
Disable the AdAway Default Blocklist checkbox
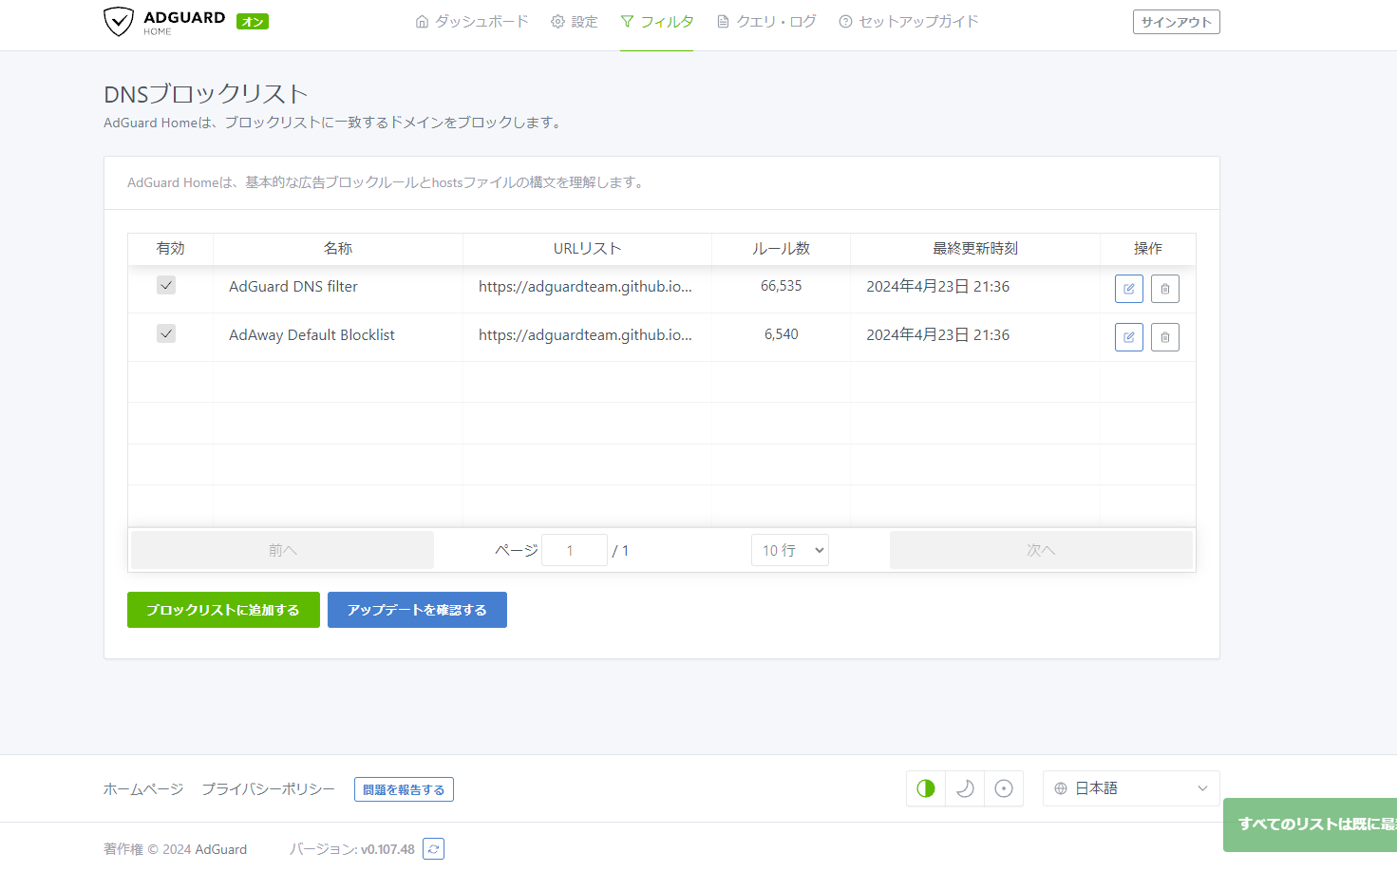click(x=166, y=333)
